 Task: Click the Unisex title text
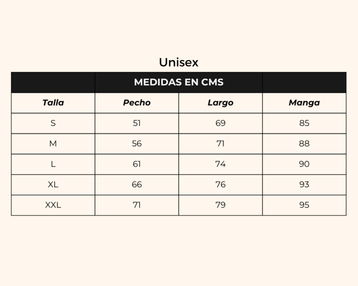tap(178, 62)
